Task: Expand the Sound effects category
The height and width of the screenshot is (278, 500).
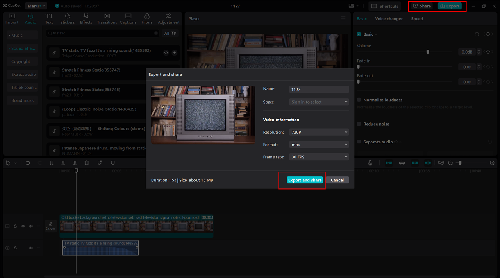Action: coord(22,48)
